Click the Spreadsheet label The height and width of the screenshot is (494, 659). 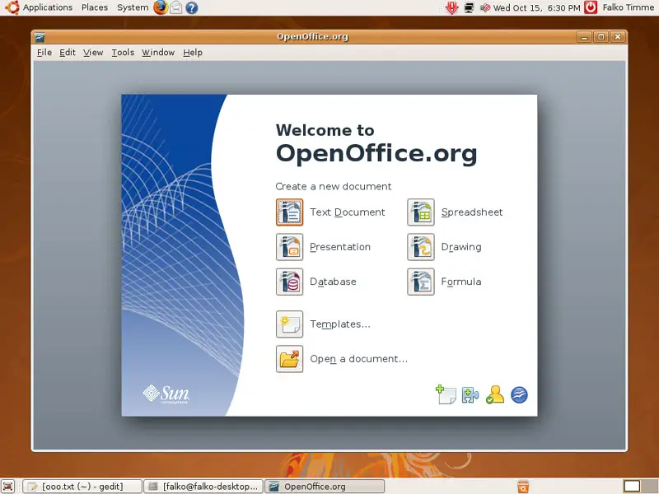pyautogui.click(x=471, y=212)
